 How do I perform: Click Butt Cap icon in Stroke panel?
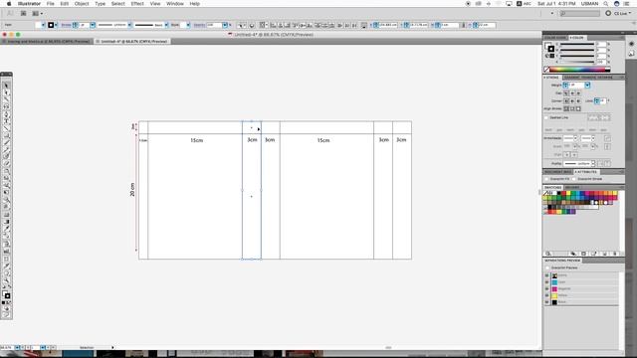(566, 93)
